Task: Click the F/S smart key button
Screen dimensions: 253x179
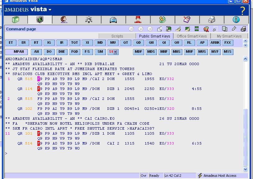Action: [x=87, y=52]
